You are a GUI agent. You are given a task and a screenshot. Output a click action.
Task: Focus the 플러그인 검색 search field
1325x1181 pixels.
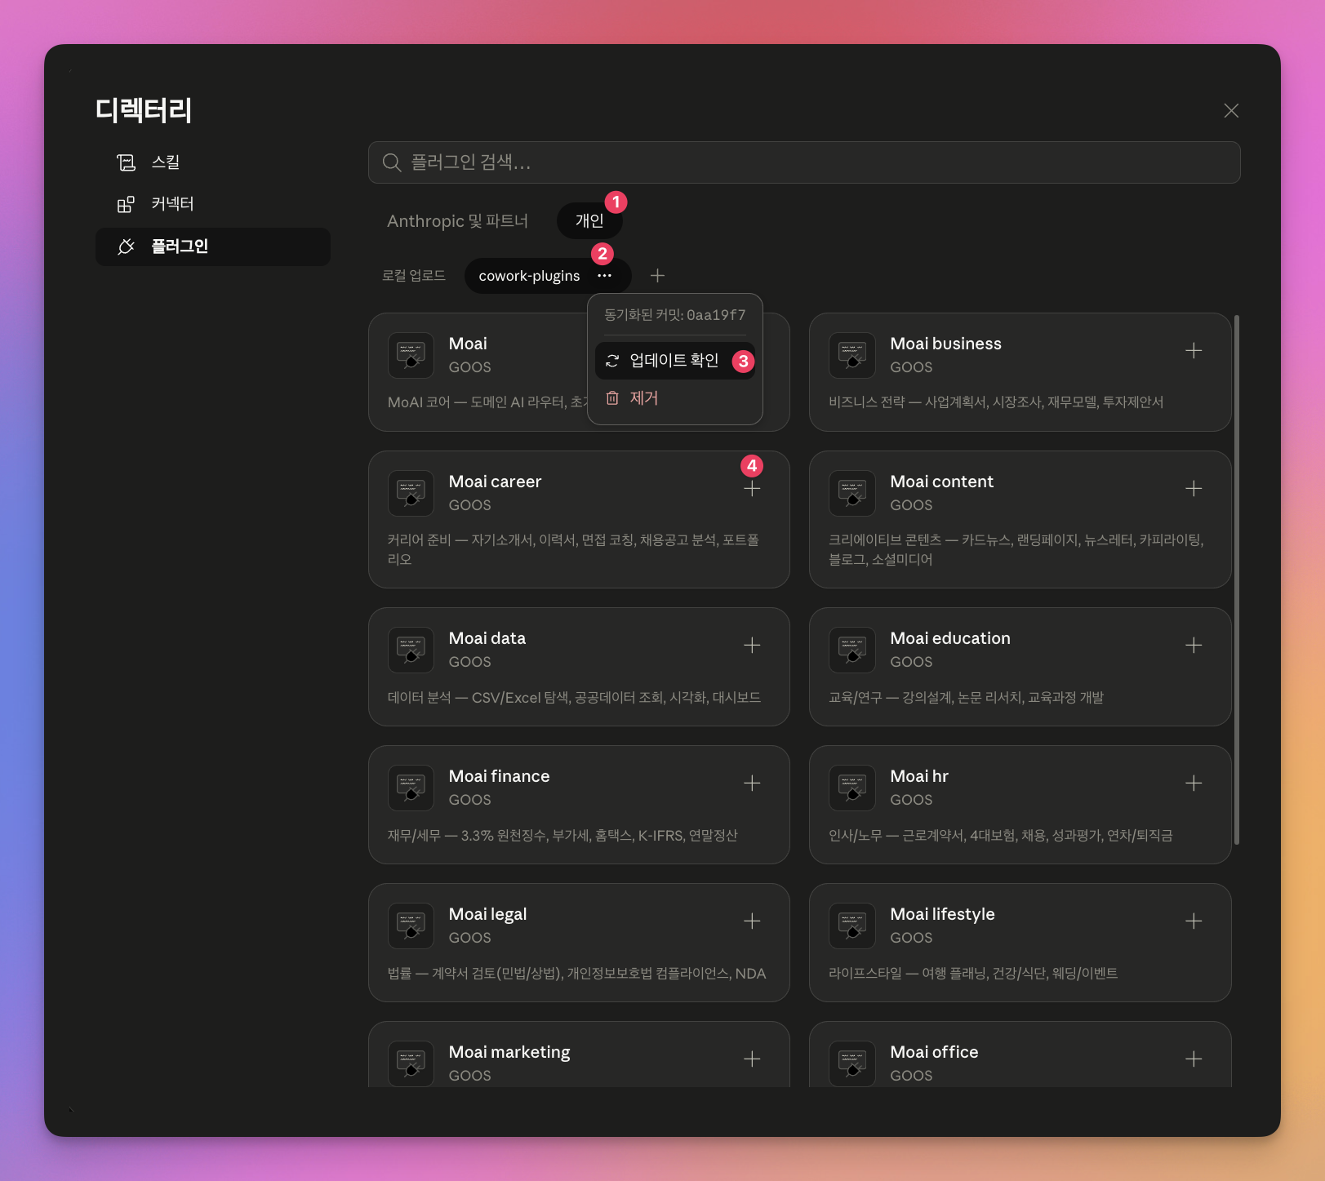coord(804,162)
